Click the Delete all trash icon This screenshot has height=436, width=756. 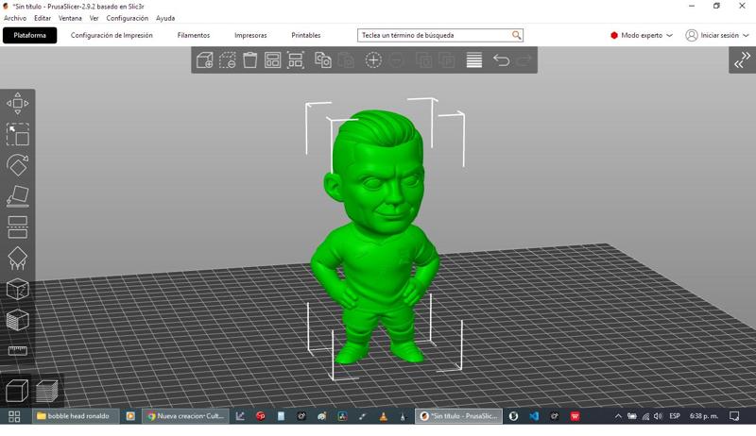[249, 60]
